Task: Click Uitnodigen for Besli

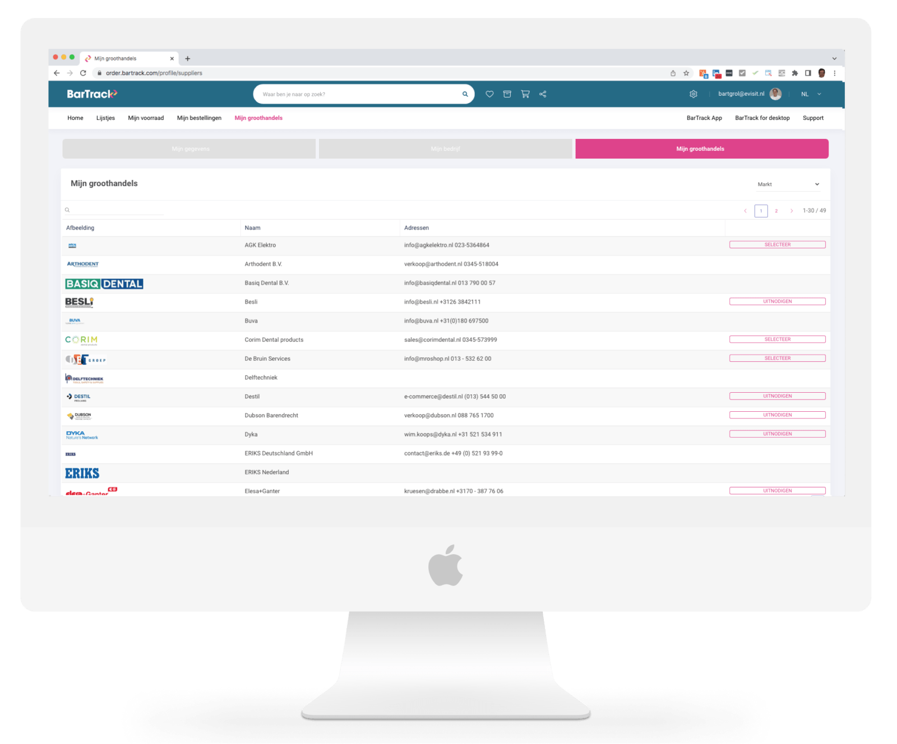Action: [x=778, y=301]
